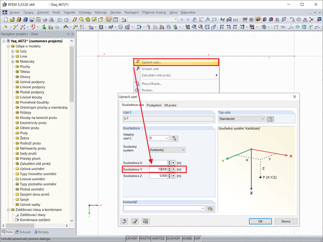This screenshot has width=323, height=242.
Task: Click the view in Z direction icon
Action: pos(235,27)
